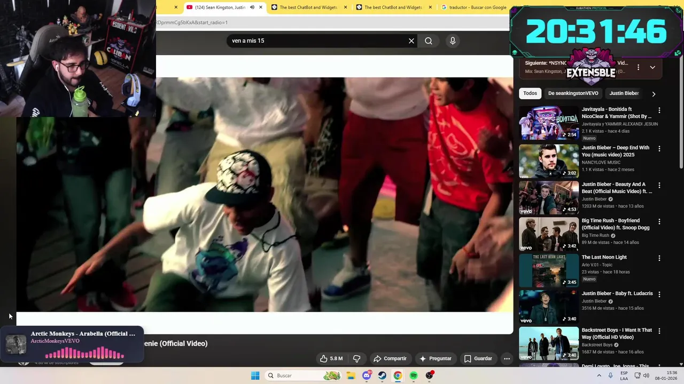Open the traductor Google search tab
Screen dimensions: 684x384
click(473, 7)
